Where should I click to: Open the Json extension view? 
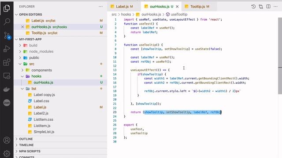(7, 103)
